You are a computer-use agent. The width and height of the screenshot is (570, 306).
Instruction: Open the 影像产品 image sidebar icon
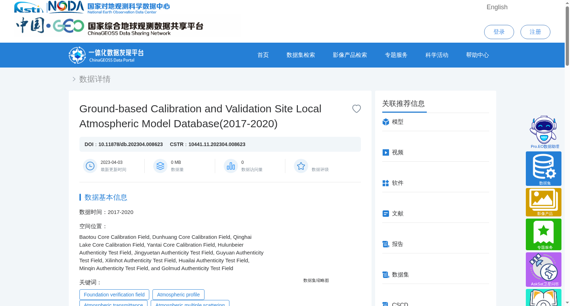(543, 202)
